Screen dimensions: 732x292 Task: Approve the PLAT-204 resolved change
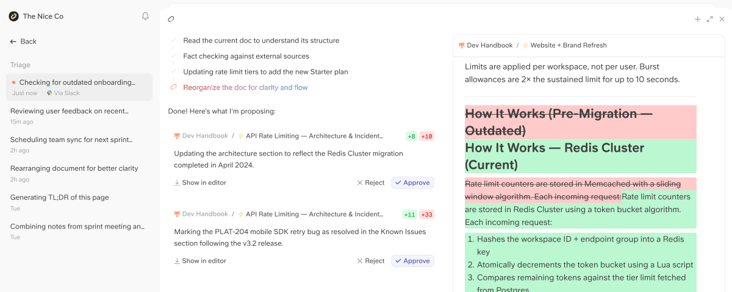412,261
